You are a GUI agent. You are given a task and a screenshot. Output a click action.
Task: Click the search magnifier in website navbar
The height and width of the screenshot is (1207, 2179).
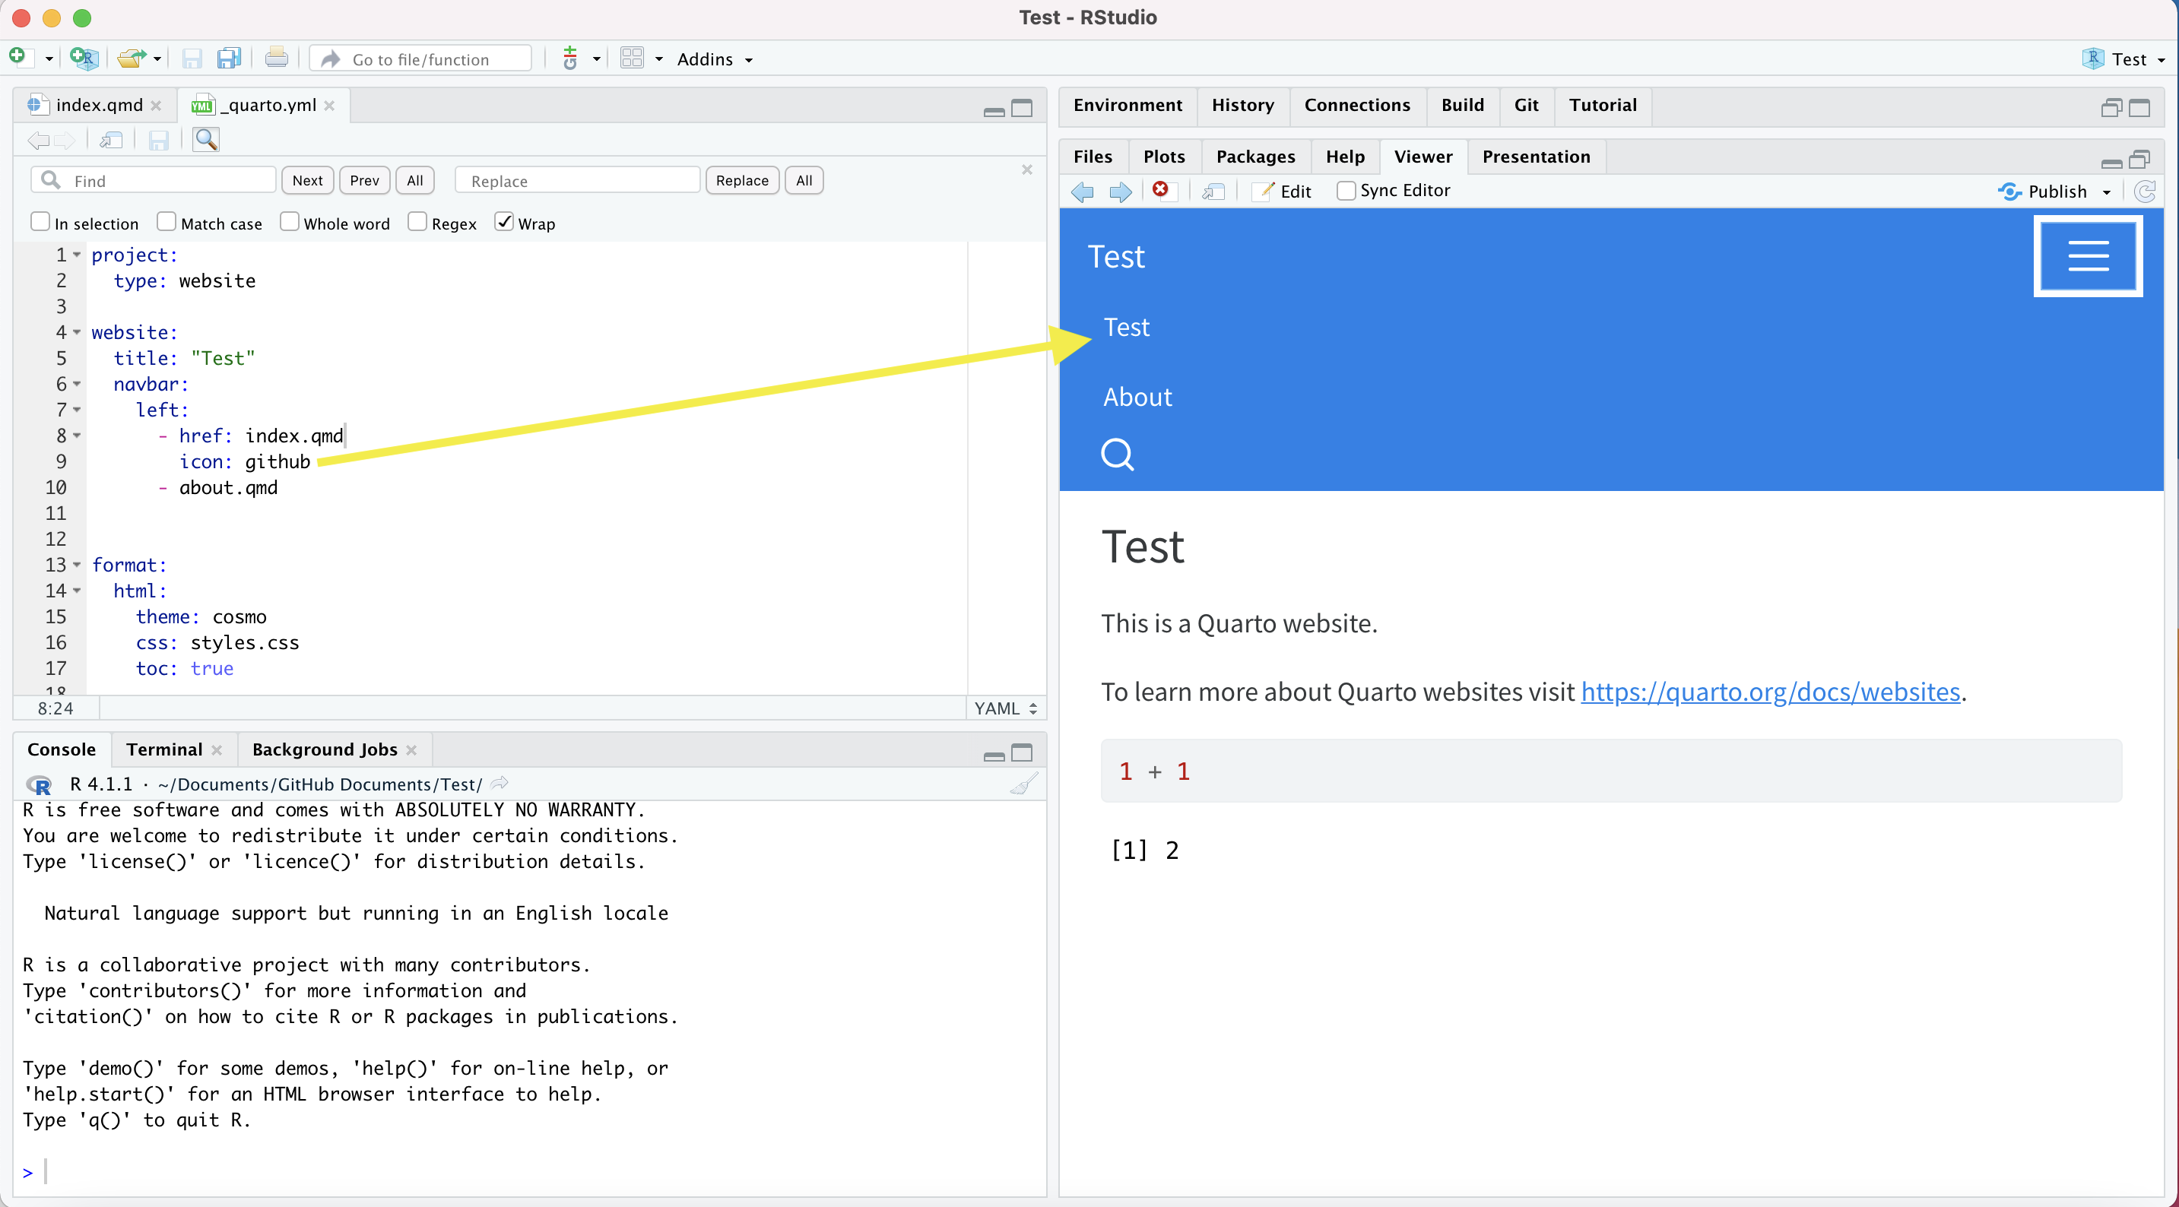pyautogui.click(x=1118, y=455)
